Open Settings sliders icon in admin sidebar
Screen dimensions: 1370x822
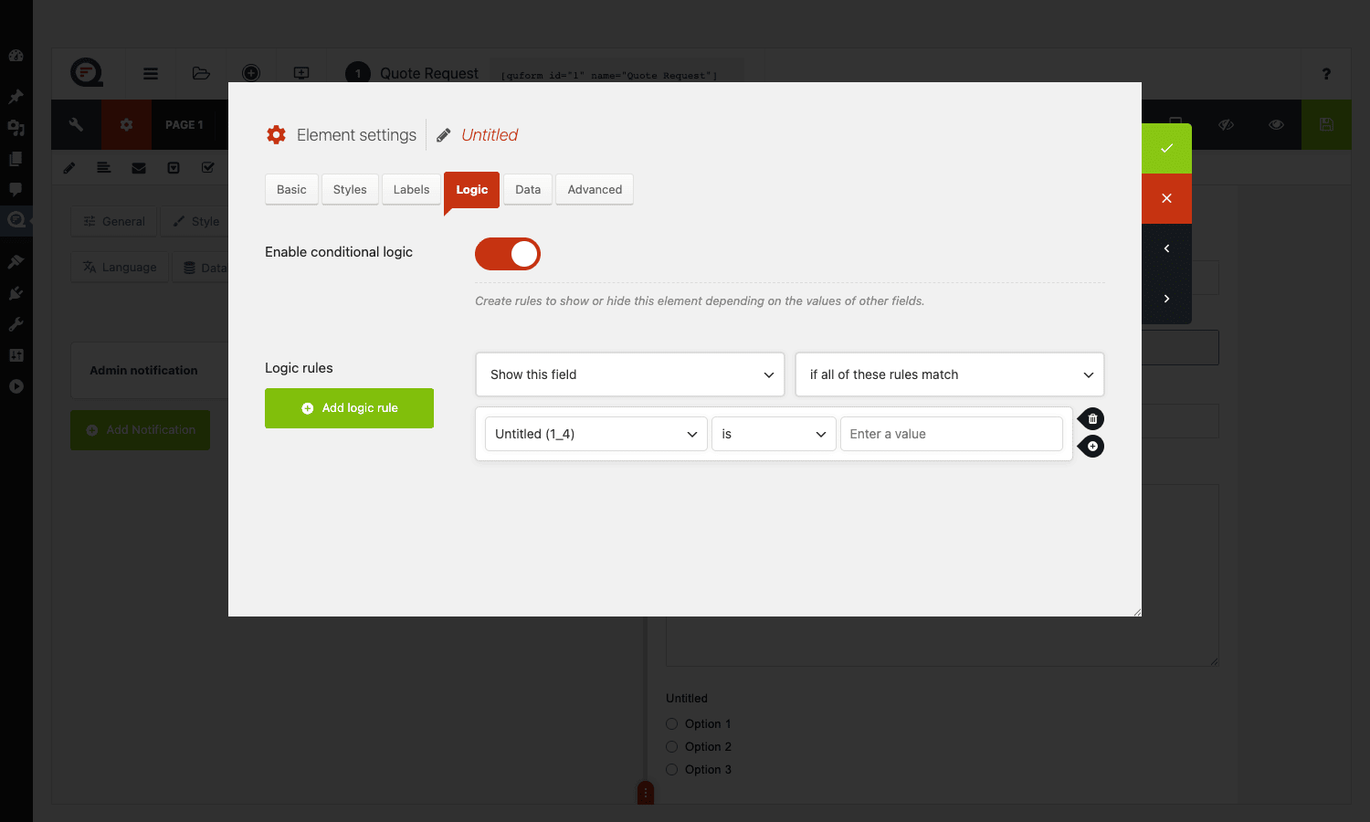tap(16, 355)
